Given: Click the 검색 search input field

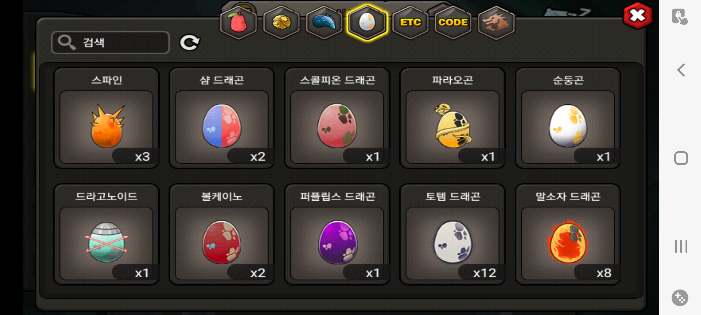Looking at the screenshot, I should pos(110,43).
